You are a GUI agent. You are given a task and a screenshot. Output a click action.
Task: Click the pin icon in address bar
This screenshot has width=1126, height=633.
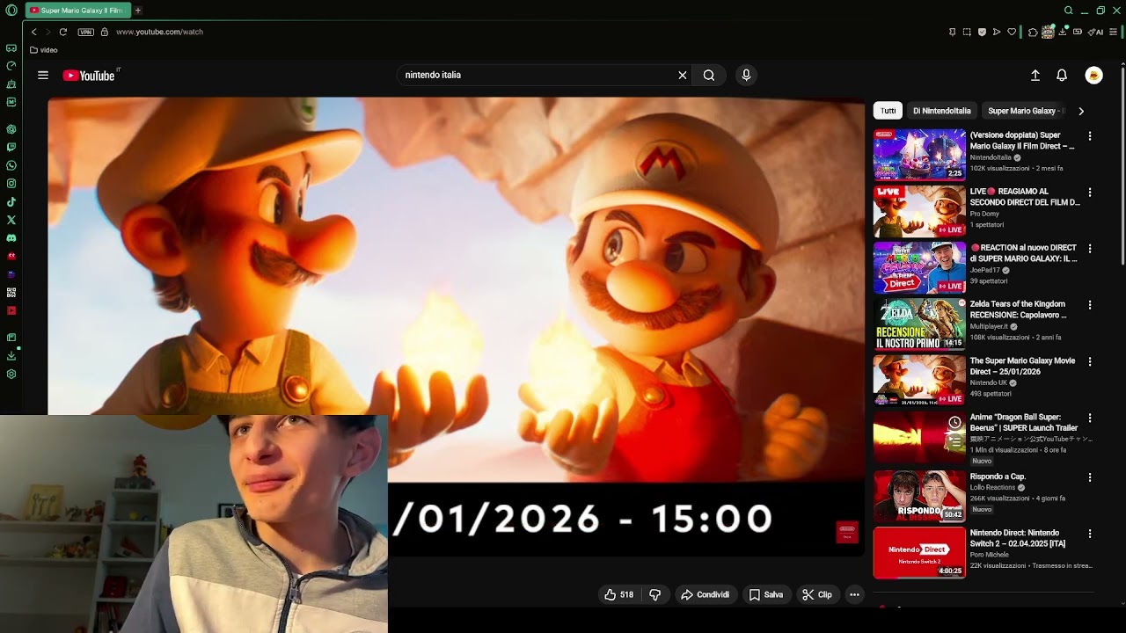click(x=952, y=32)
